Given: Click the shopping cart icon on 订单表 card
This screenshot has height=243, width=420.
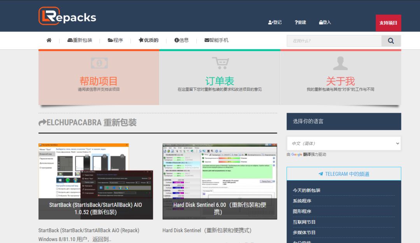Looking at the screenshot, I should coord(220,63).
